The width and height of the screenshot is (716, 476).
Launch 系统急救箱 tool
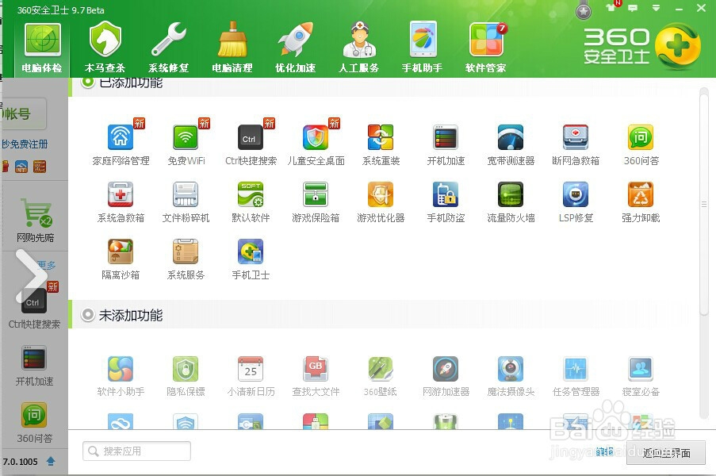[x=121, y=202]
